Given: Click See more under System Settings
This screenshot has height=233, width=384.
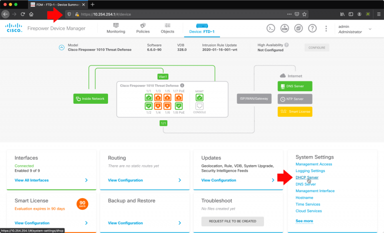Looking at the screenshot, I should point(304,221).
